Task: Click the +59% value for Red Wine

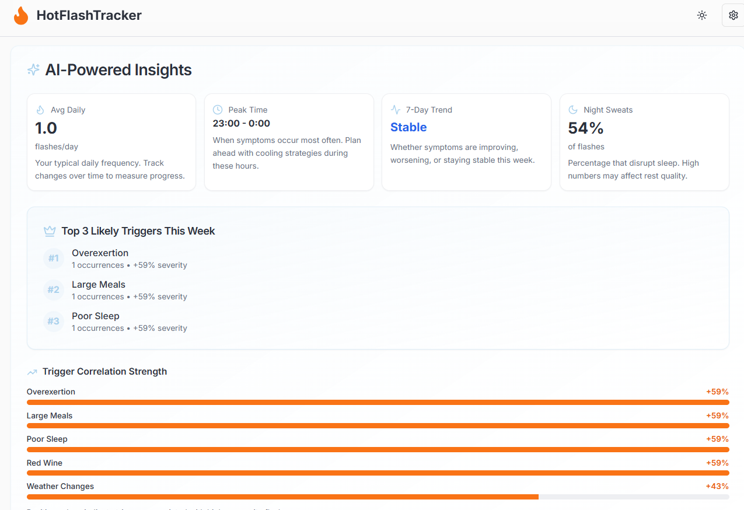Action: coord(717,463)
